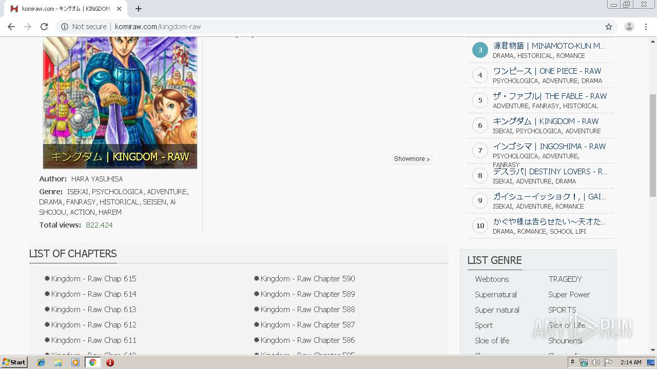Select the SPORTS genre
This screenshot has width=657, height=369.
(x=562, y=310)
